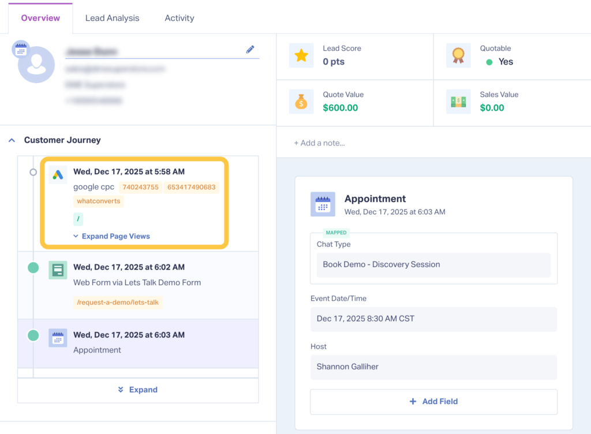Click the Quote Value money bag icon
The image size is (591, 434).
[x=301, y=102]
